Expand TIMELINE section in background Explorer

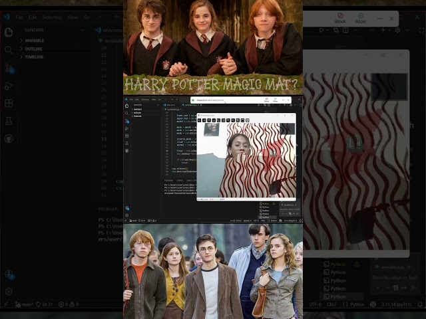click(32, 56)
